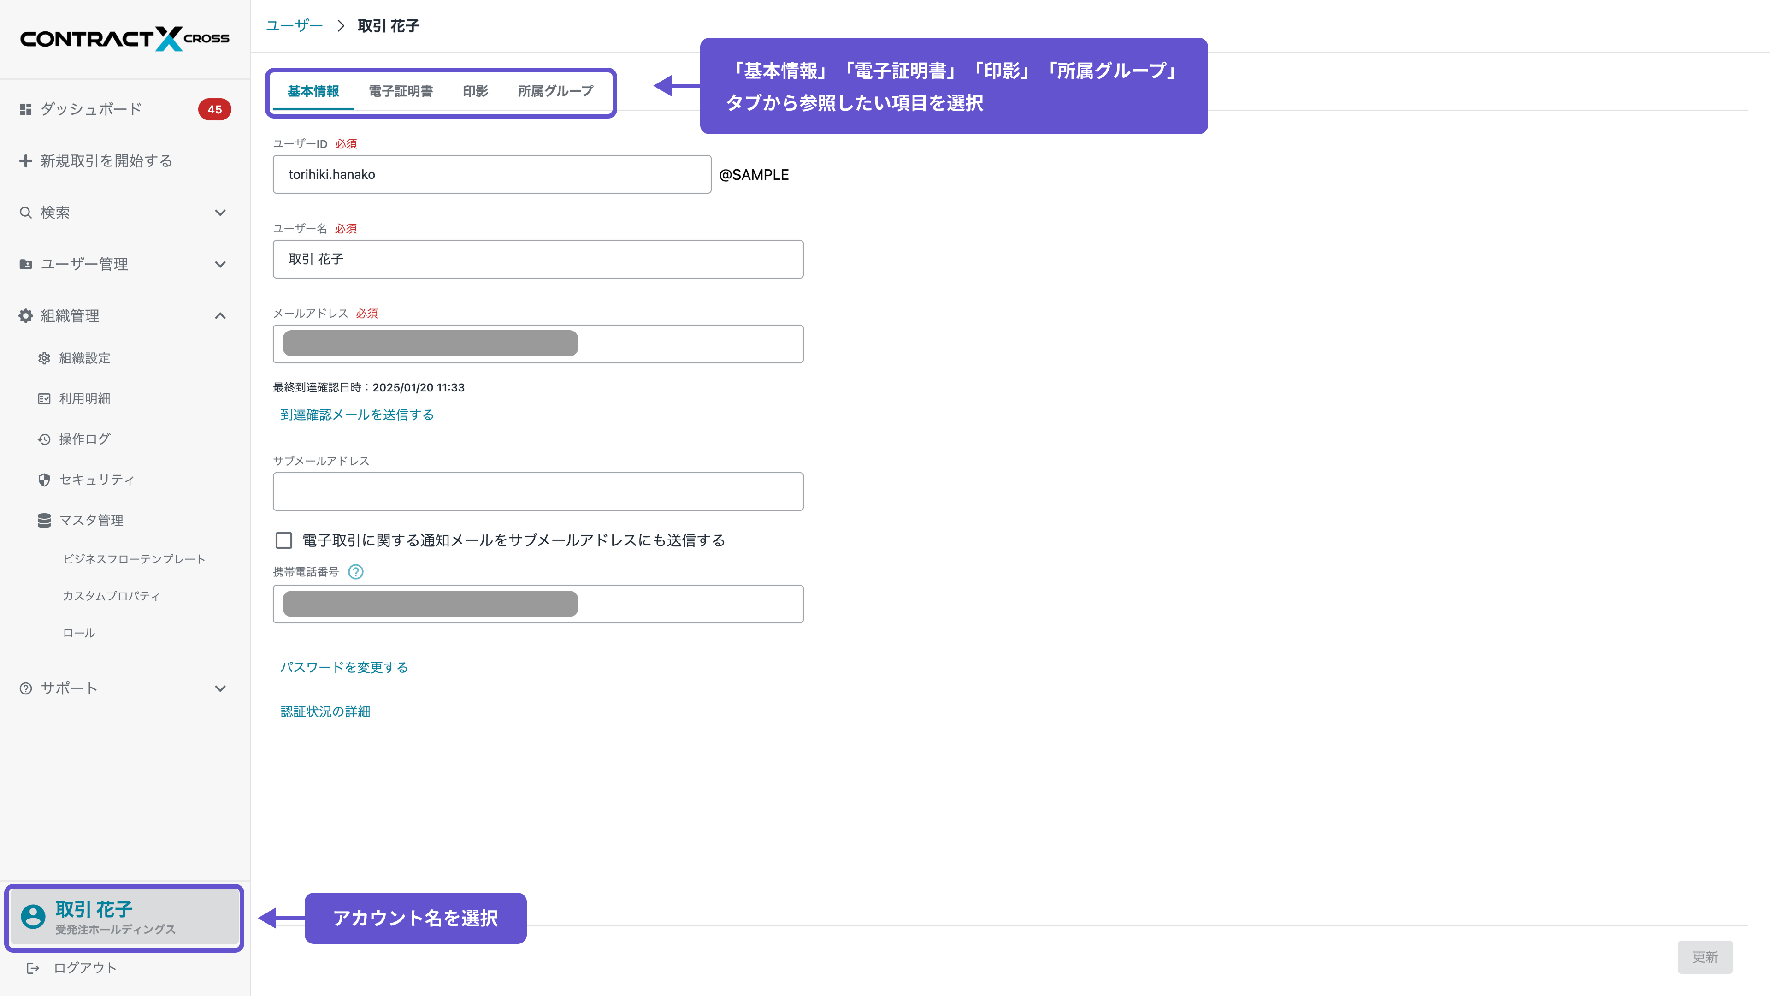Open 利用明細 from the sidebar icon
Image resolution: width=1770 pixels, height=996 pixels.
pos(44,398)
